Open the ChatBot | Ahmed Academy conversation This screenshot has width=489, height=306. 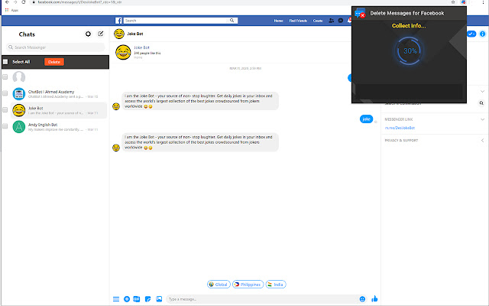point(59,93)
